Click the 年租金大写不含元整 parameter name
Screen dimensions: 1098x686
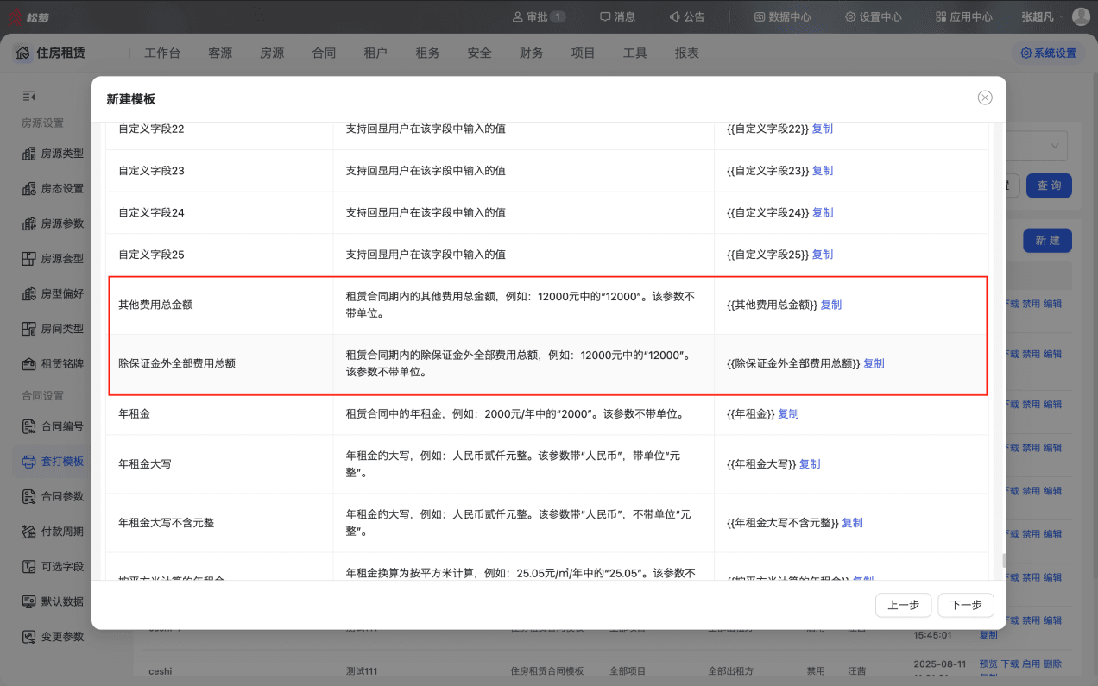tap(166, 522)
